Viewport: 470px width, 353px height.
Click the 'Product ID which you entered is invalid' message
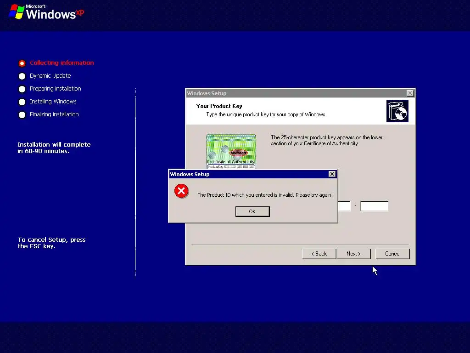(265, 195)
